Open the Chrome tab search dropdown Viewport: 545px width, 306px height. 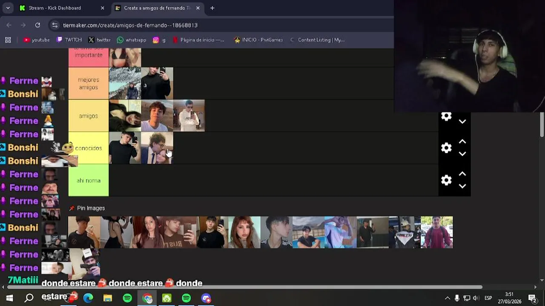tap(8, 8)
